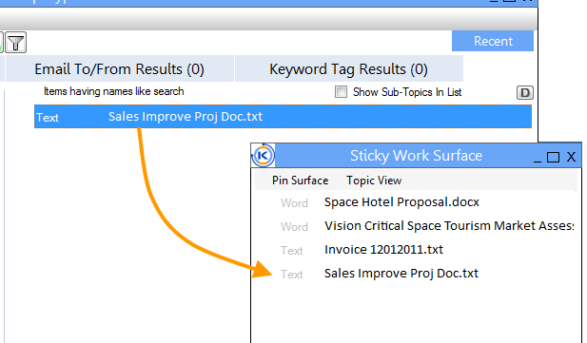The height and width of the screenshot is (343, 587).
Task: Click the Sticky Work Surface title bar
Action: [416, 156]
